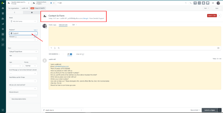Click the circular app icon below the gear
The image size is (223, 113).
[3, 34]
